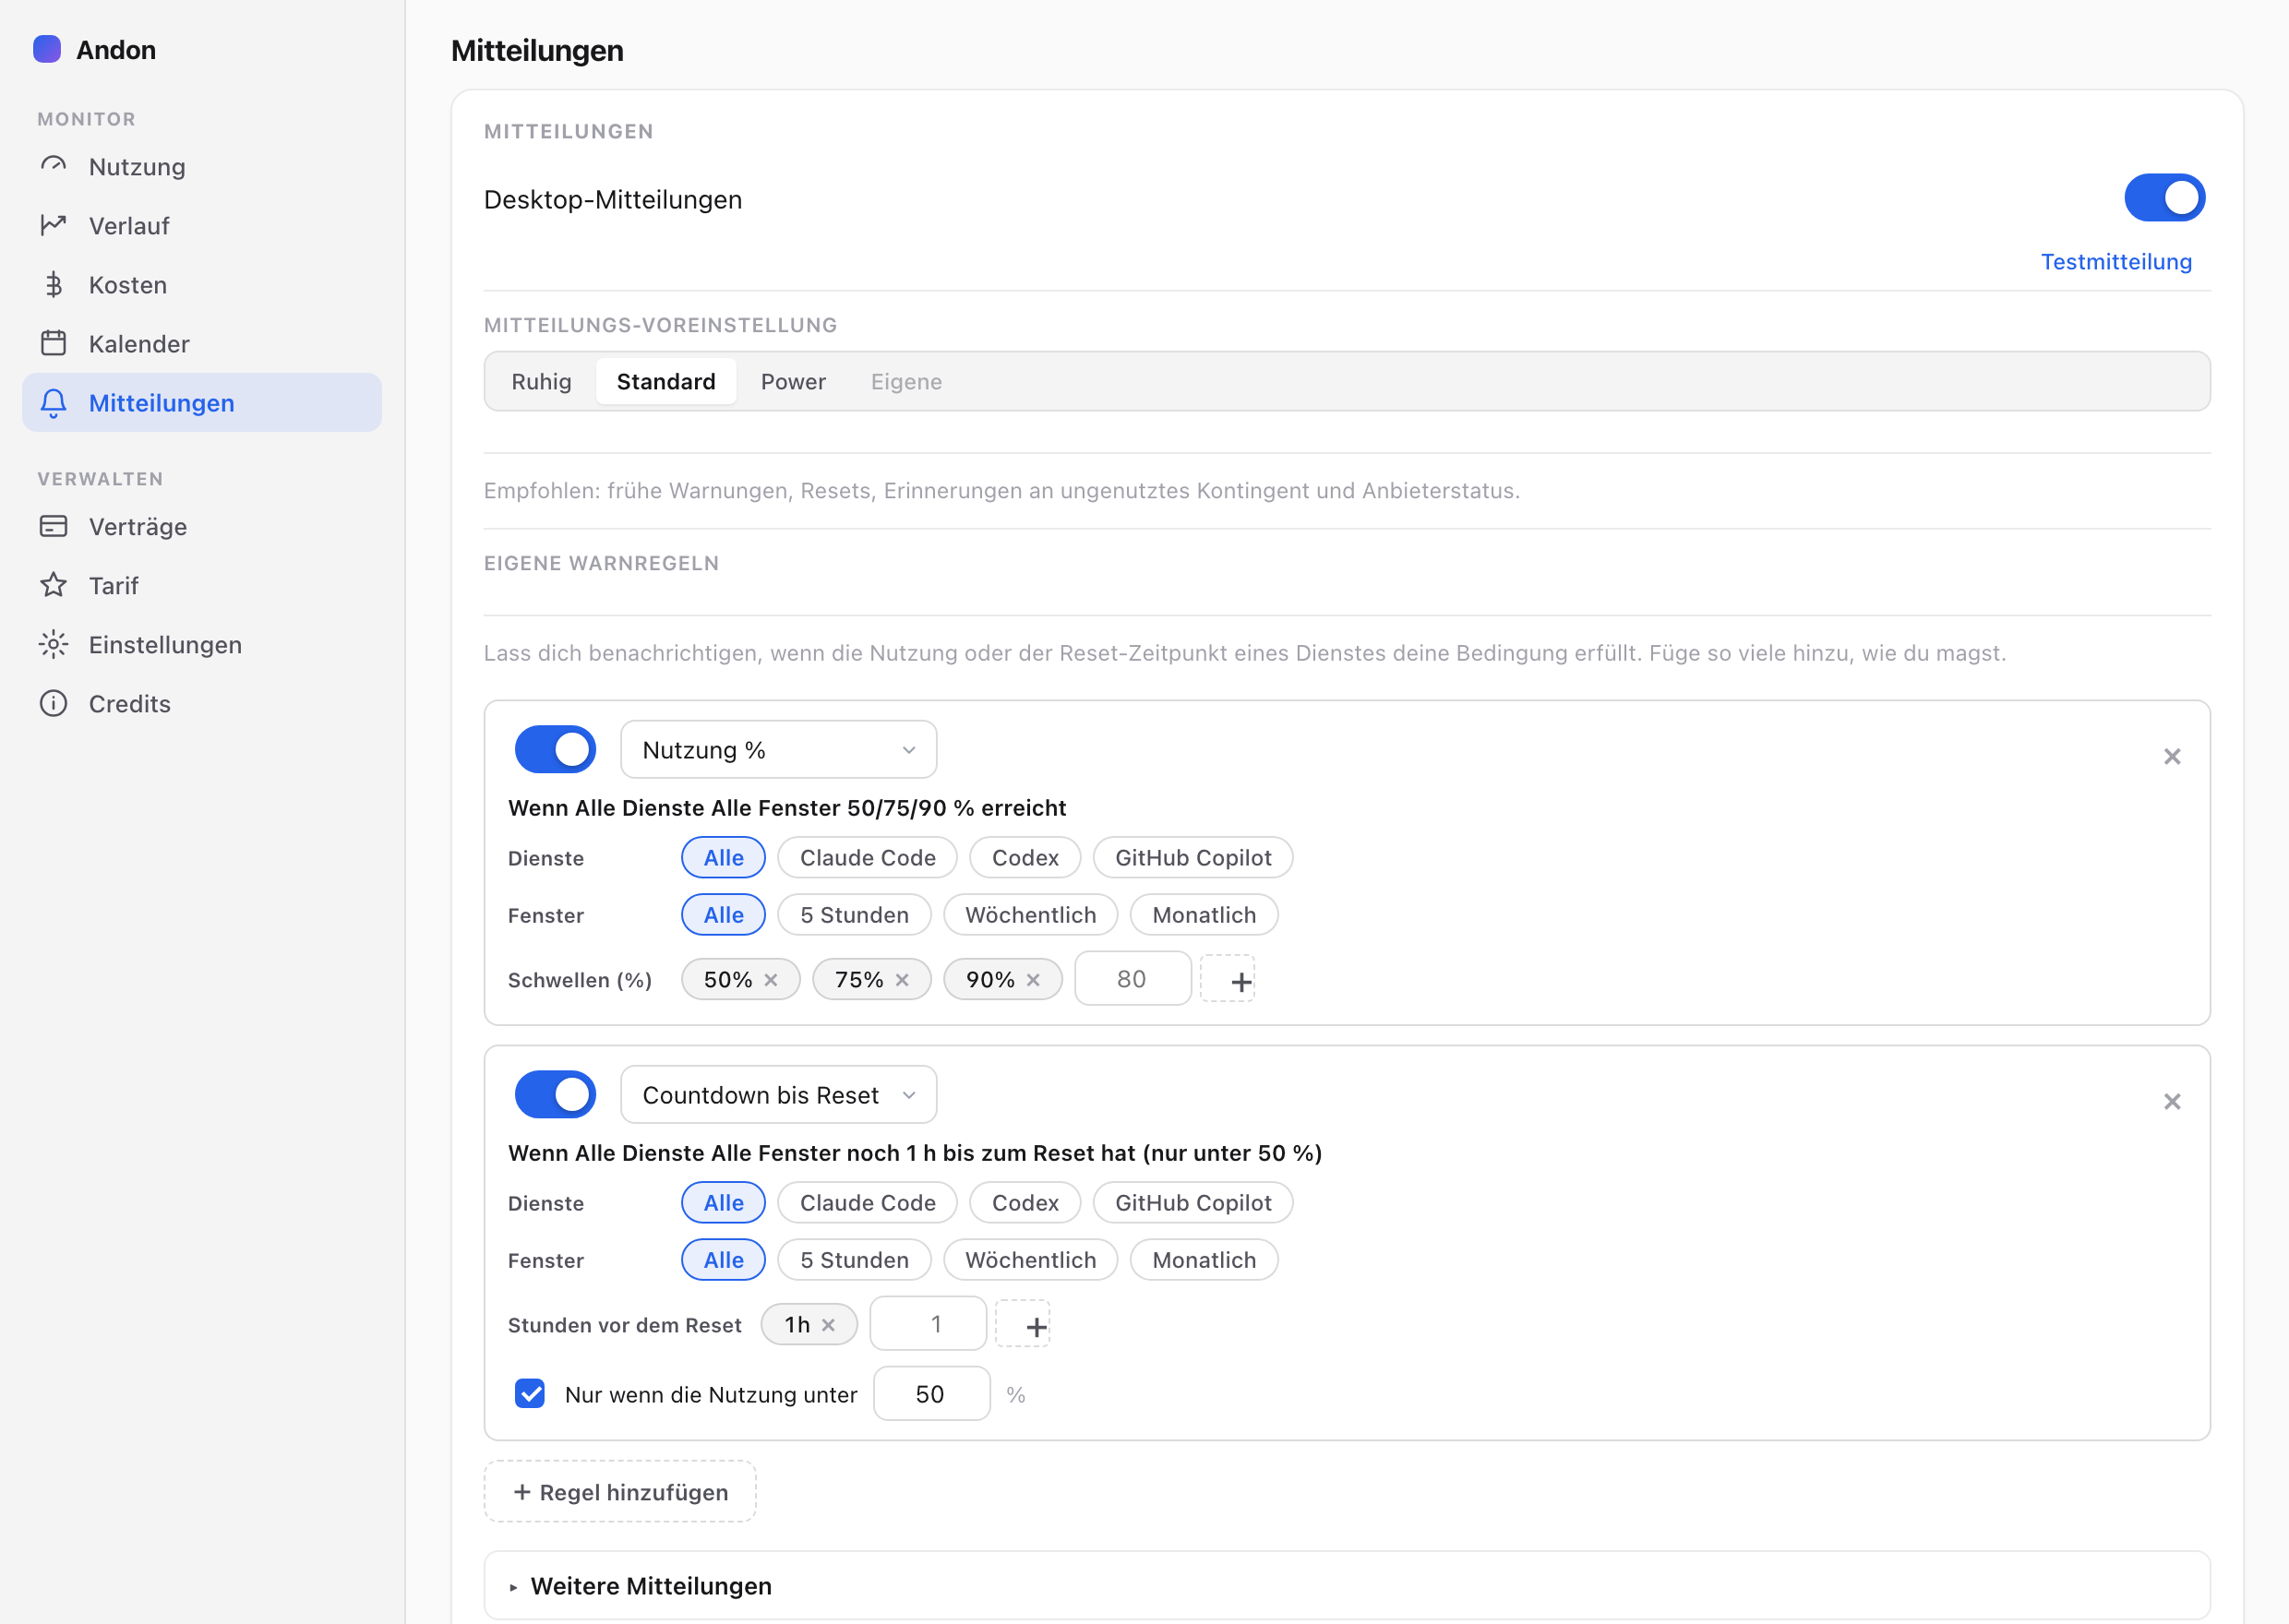
Task: Remove the Nutzung % rule
Action: point(2171,756)
